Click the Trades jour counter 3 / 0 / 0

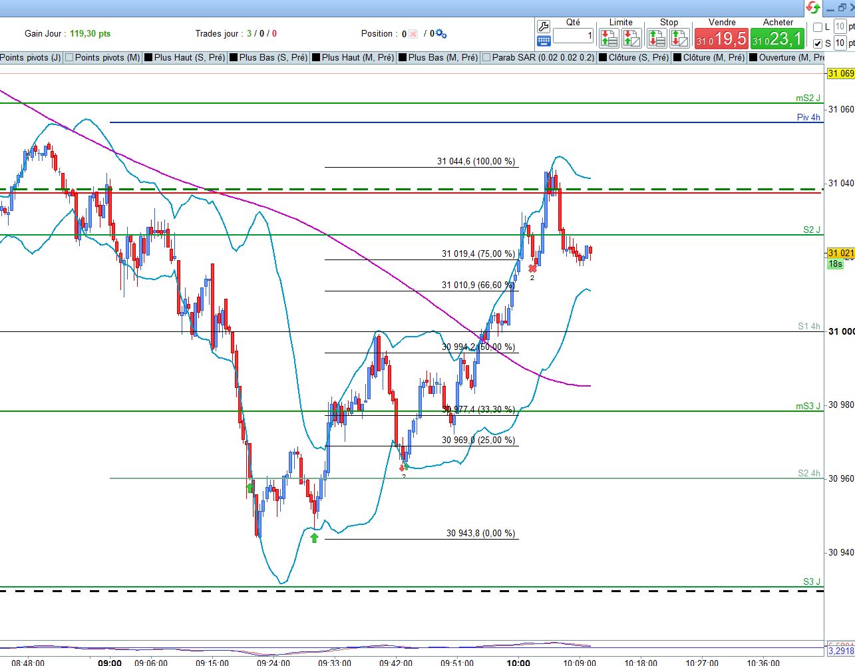click(261, 33)
